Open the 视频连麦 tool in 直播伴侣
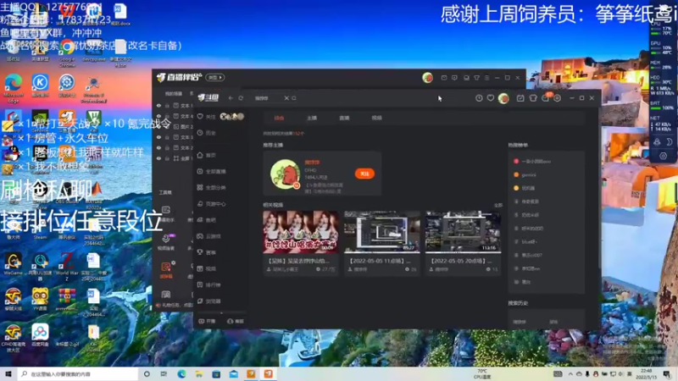The height and width of the screenshot is (381, 678). coord(166,242)
